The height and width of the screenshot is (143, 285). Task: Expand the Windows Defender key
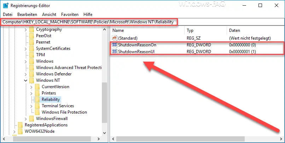tap(25, 74)
